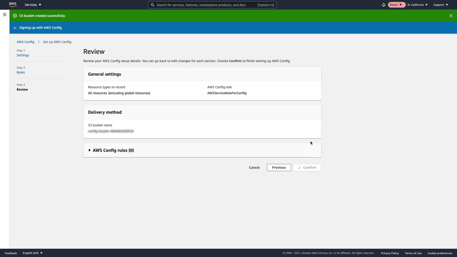Viewport: 457px width, 257px height.
Task: Click the Confirm button
Action: point(307,167)
